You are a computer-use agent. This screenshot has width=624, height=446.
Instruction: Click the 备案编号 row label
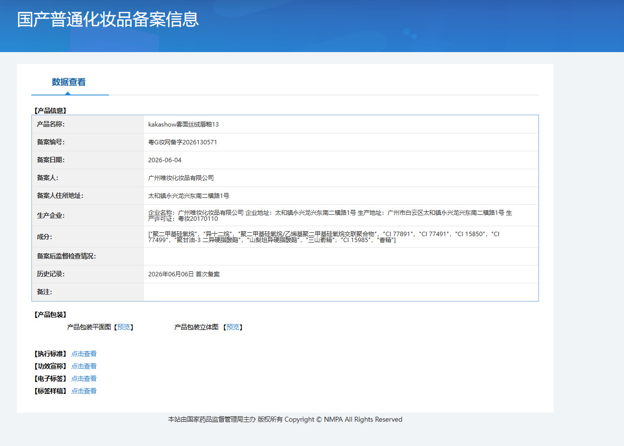(51, 142)
